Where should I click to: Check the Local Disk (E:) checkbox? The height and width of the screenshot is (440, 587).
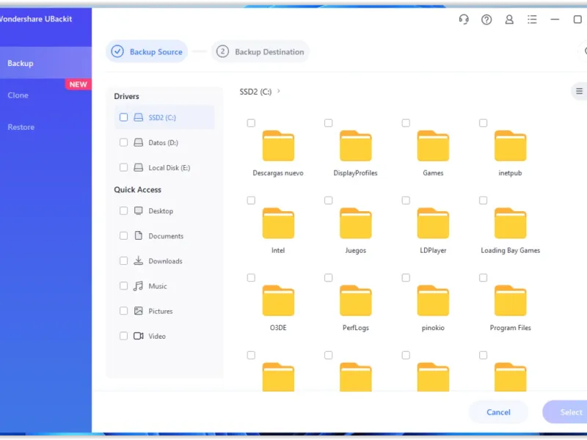(123, 168)
